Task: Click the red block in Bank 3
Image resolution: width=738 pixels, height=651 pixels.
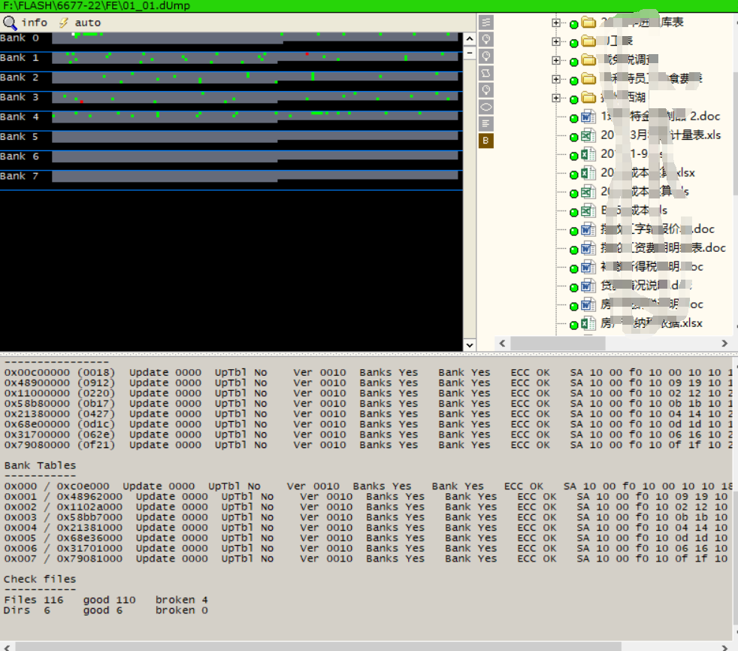Action: (x=81, y=101)
